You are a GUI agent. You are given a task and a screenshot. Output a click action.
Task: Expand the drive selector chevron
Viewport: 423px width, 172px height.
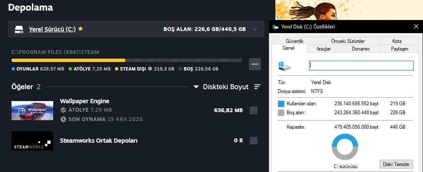click(x=255, y=29)
